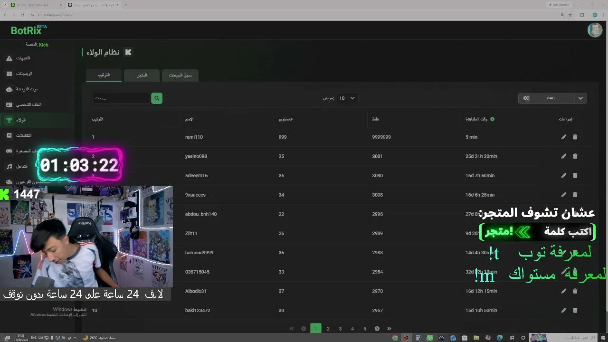The width and height of the screenshot is (608, 342).
Task: Go to page 2 of results
Action: (x=328, y=328)
